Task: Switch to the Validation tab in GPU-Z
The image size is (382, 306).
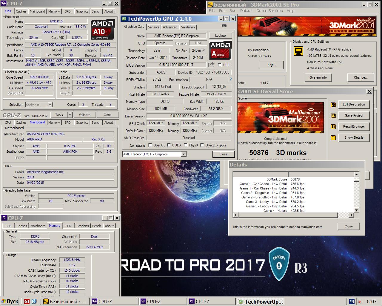Action: (188, 27)
